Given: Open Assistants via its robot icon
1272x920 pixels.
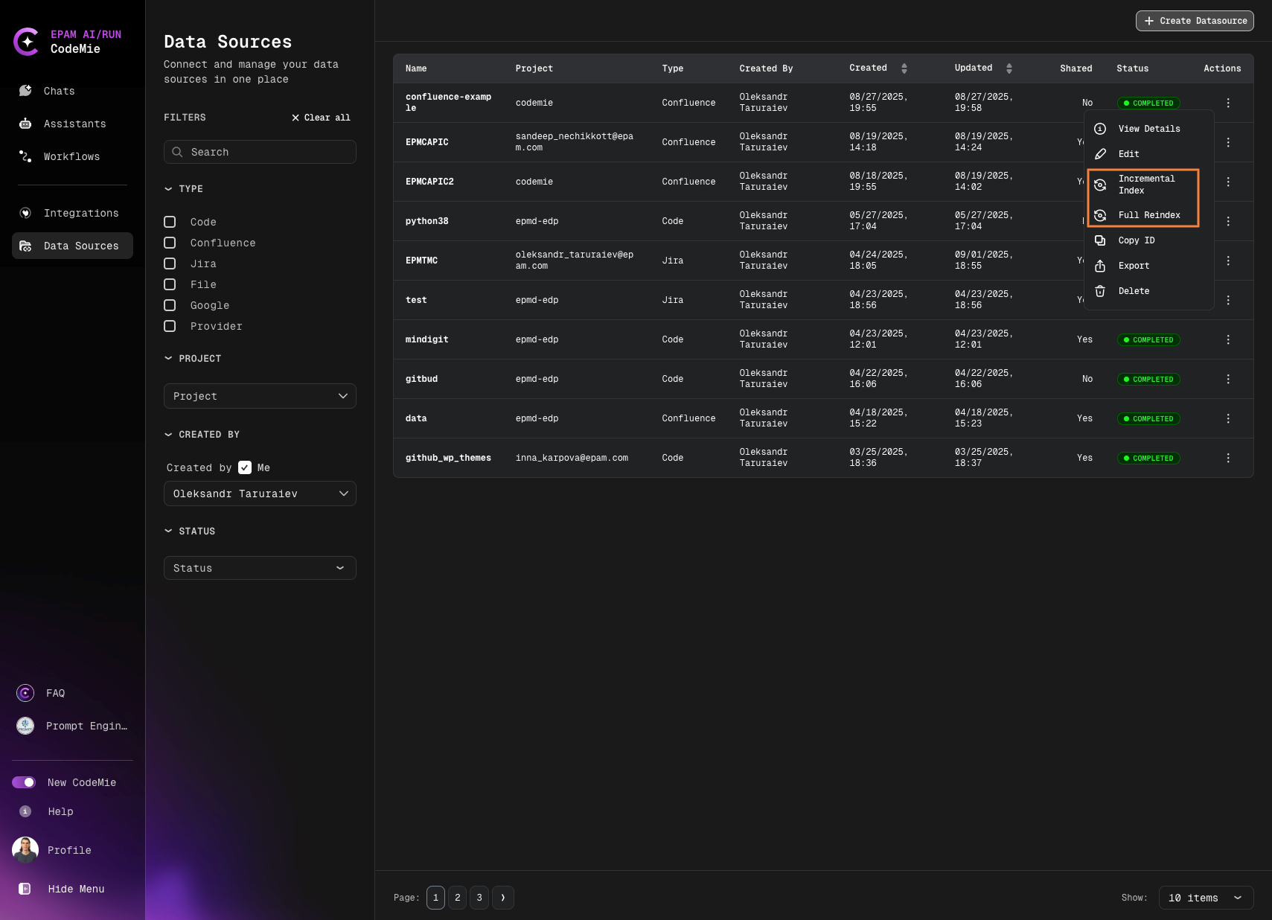Looking at the screenshot, I should click(25, 124).
